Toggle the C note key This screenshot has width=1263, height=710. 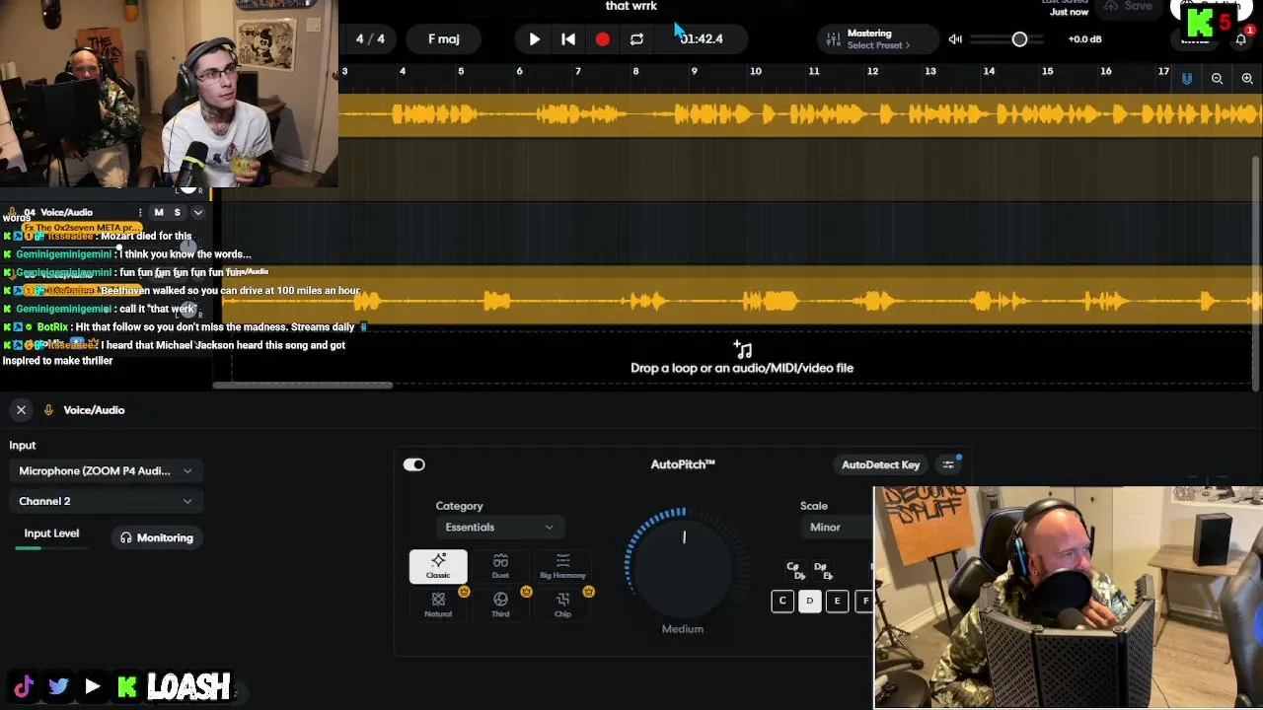[x=782, y=601]
